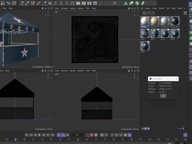Open Display menu in Front viewport

coord(72,71)
